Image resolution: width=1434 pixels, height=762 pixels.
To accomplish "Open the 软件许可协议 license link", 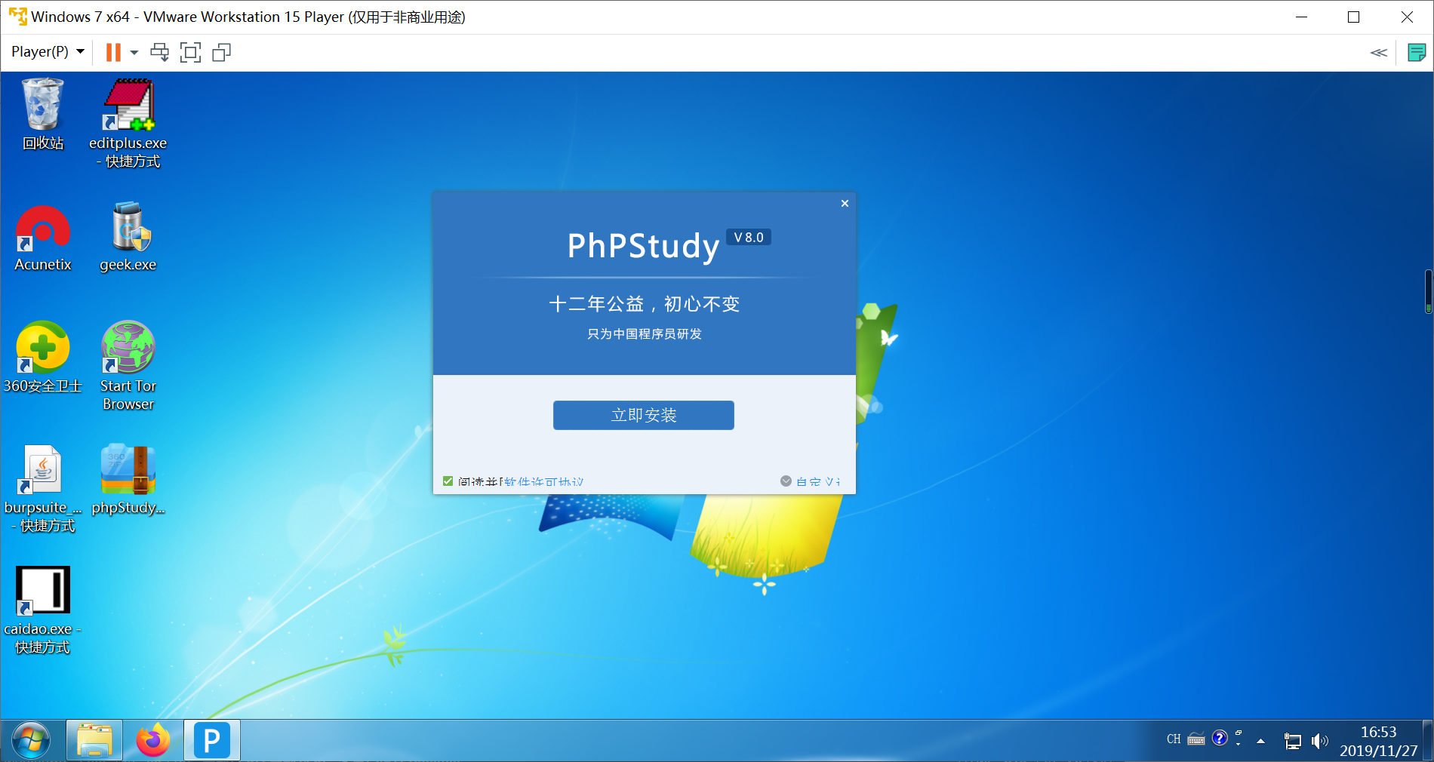I will 544,481.
